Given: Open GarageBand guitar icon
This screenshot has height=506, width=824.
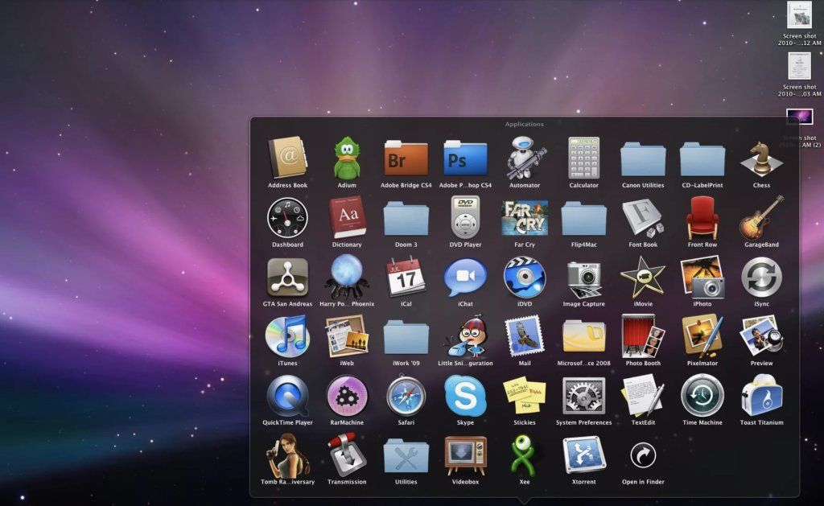Looking at the screenshot, I should (761, 217).
